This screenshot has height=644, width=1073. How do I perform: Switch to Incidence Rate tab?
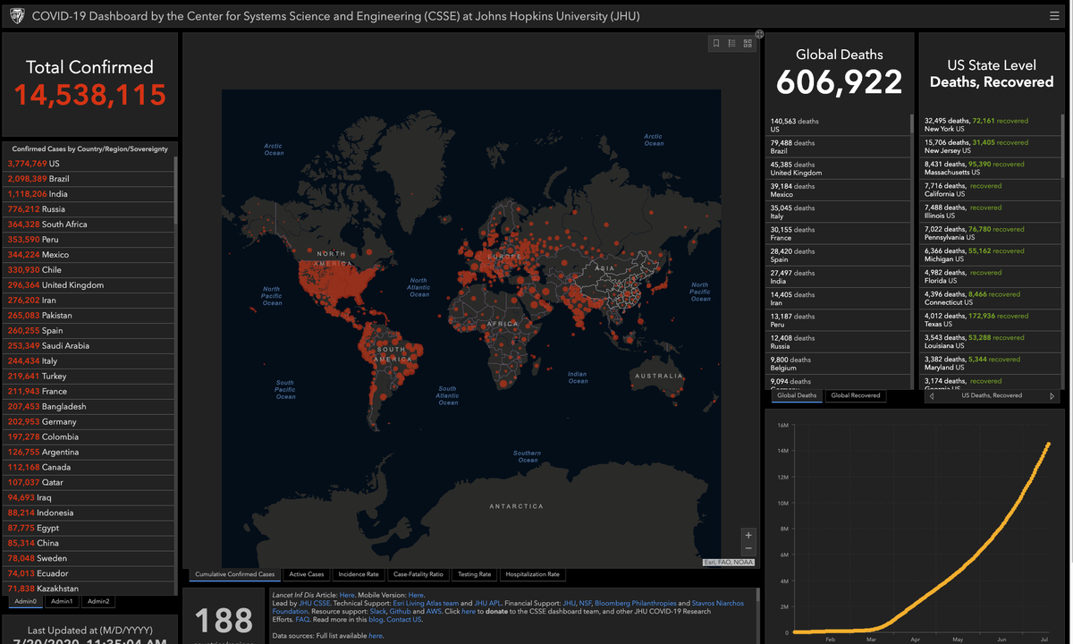pos(359,574)
